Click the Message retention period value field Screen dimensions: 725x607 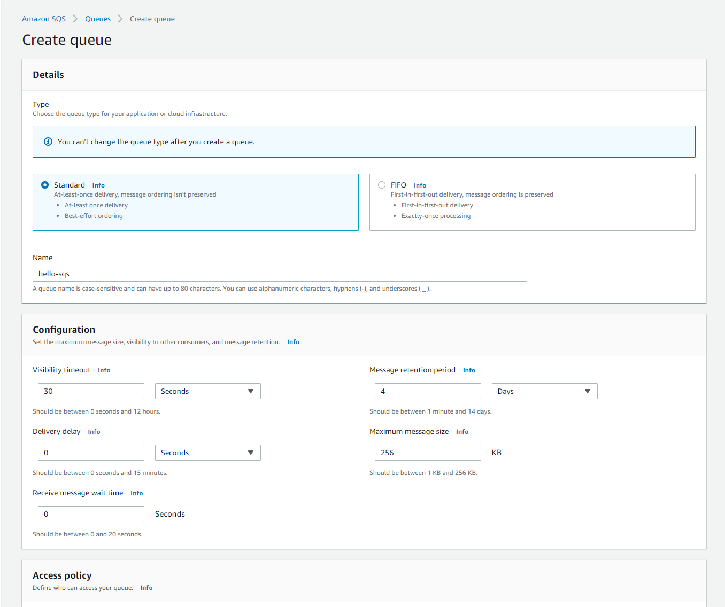pos(428,391)
